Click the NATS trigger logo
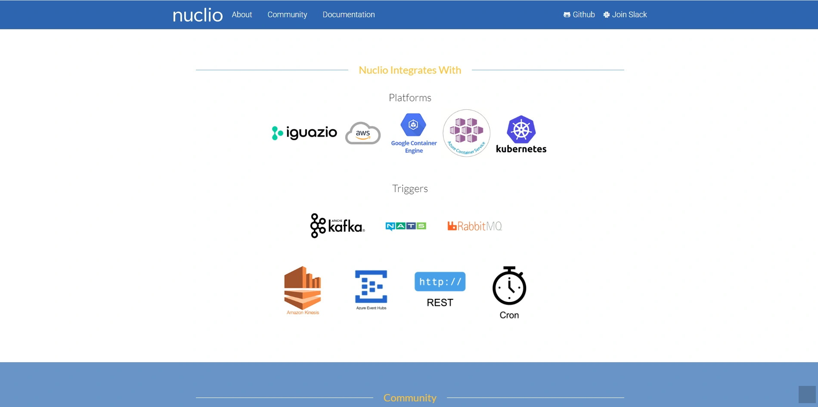 point(406,226)
